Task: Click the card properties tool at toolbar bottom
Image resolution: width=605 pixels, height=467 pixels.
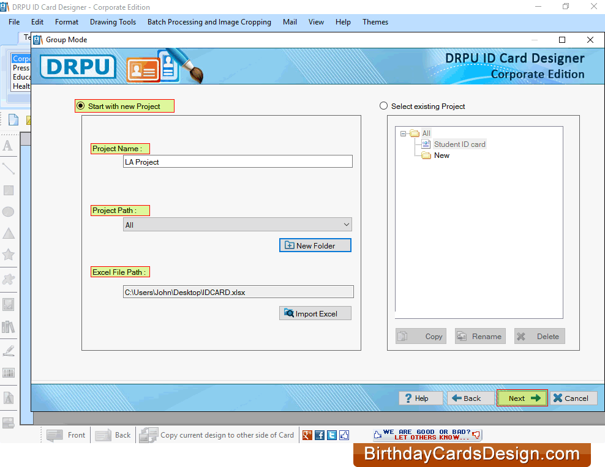Action: pyautogui.click(x=8, y=423)
